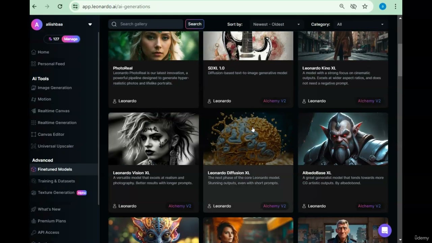Open the Leonardo Vision XL thumbnail
Image resolution: width=432 pixels, height=243 pixels.
(154, 139)
